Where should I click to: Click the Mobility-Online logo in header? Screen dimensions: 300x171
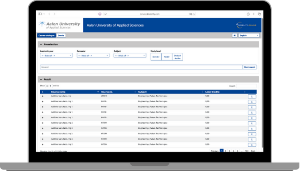point(246,25)
